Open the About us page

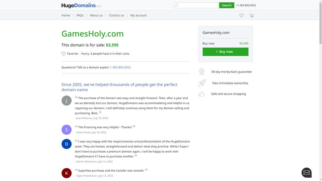point(96,15)
